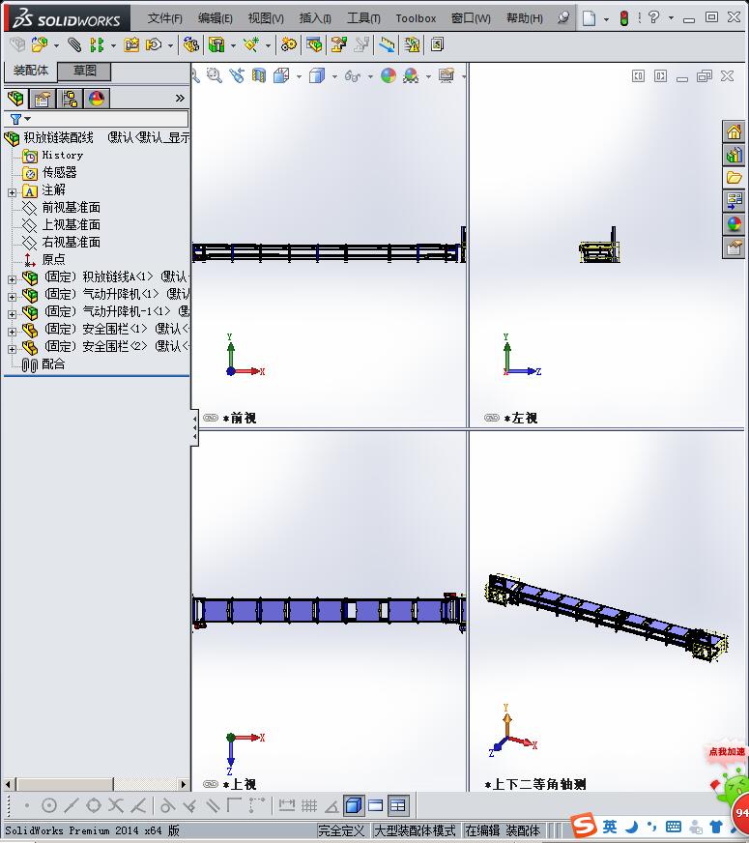Switch to the 草图 tab

84,71
